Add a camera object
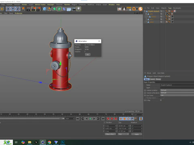194x145 pixels. pos(74,9)
